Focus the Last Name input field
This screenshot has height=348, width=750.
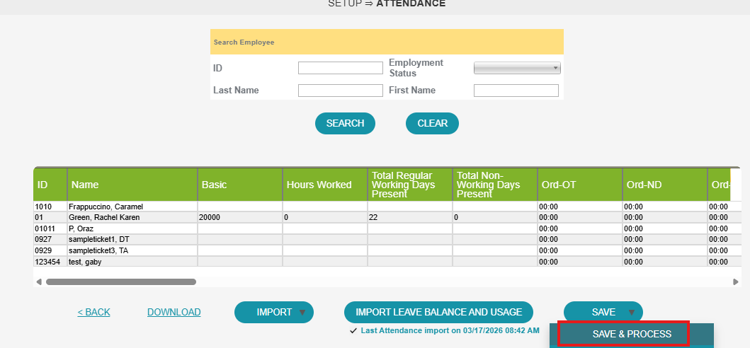[340, 91]
